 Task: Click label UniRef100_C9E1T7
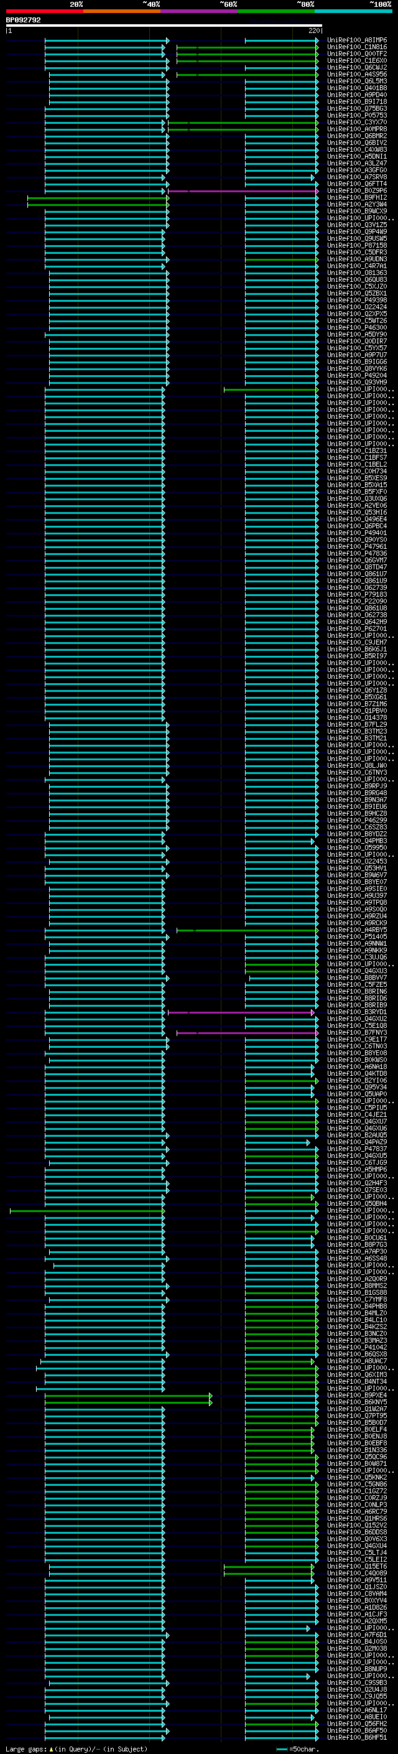pos(357,1040)
